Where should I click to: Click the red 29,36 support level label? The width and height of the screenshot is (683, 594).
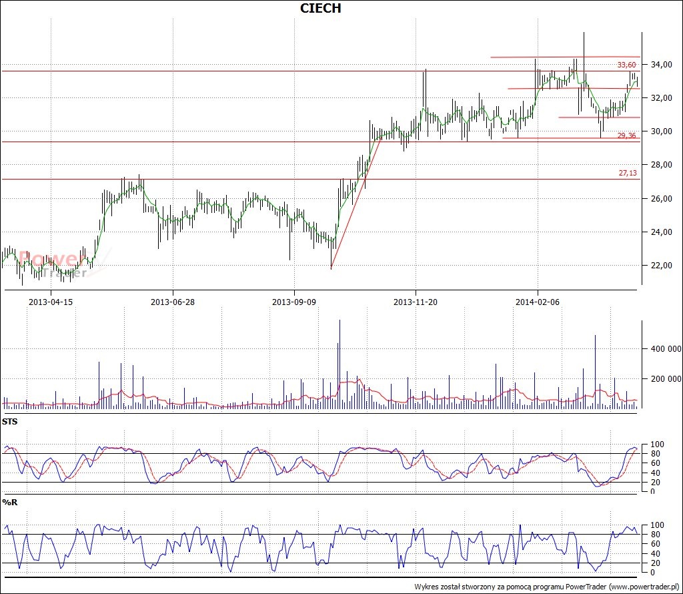[626, 135]
